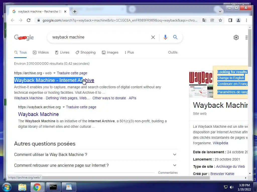View site info via the padlock icon
The height and width of the screenshot is (192, 257).
(x=38, y=20)
